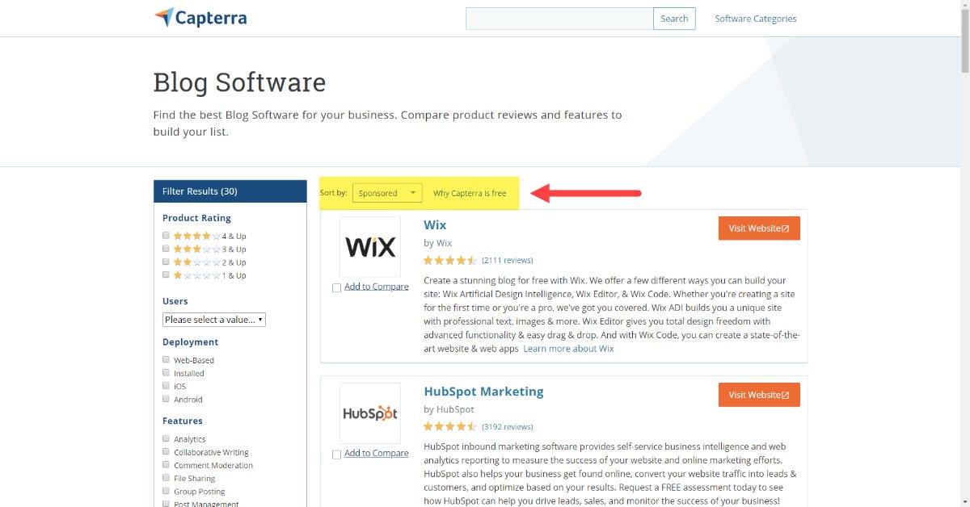
Task: Open the 'Why Capterra is free' link
Action: click(x=470, y=193)
